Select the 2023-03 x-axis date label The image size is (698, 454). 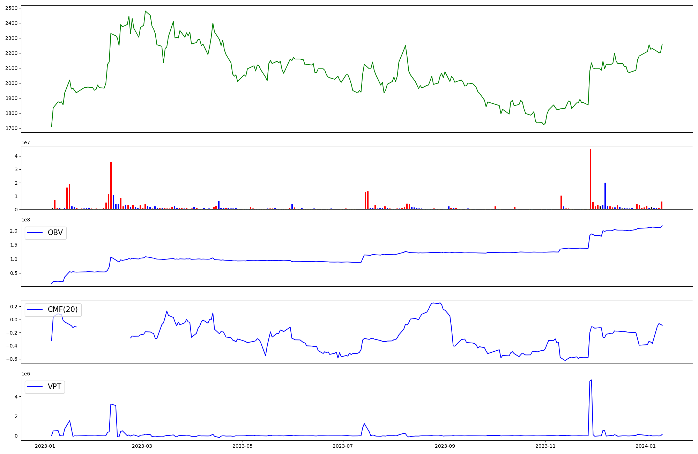click(142, 446)
